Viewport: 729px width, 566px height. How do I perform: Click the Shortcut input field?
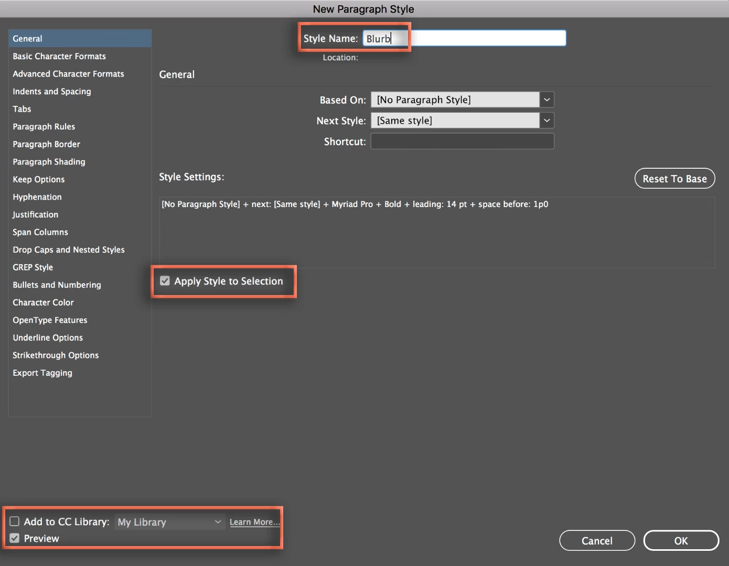point(462,141)
